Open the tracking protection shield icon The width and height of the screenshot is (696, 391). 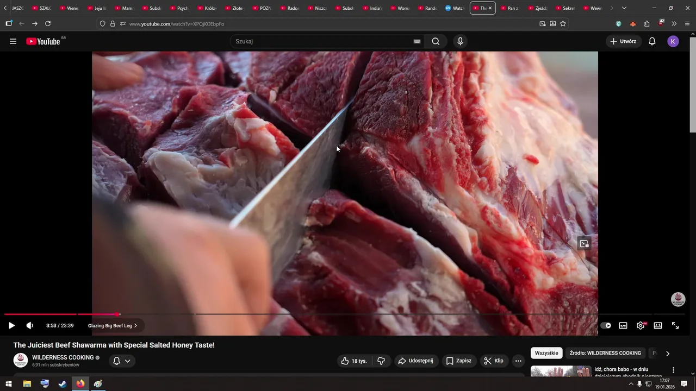102,24
